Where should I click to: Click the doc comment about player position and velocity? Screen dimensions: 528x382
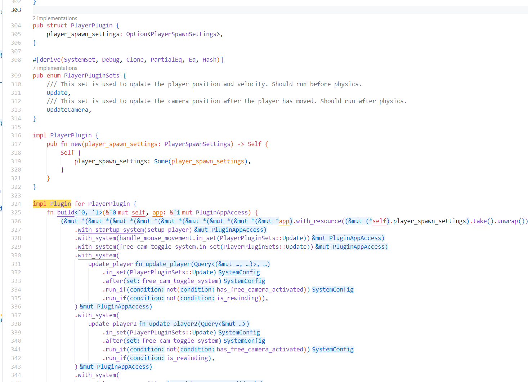click(x=204, y=84)
